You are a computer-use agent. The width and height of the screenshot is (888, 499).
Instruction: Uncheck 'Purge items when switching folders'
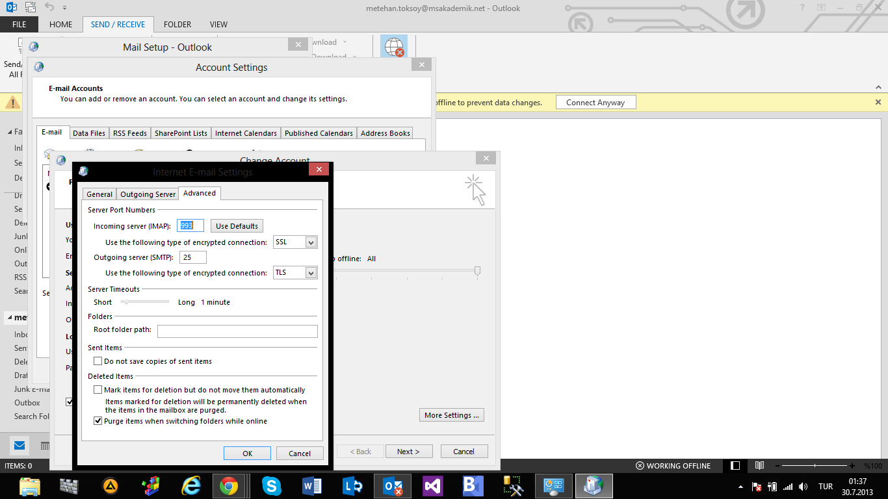click(x=98, y=421)
